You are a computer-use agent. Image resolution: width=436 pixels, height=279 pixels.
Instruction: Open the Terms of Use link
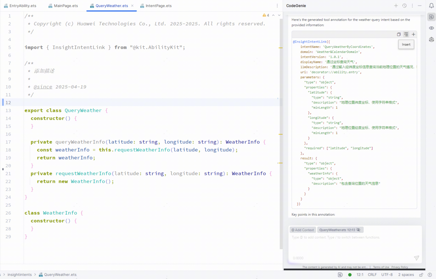point(381,267)
